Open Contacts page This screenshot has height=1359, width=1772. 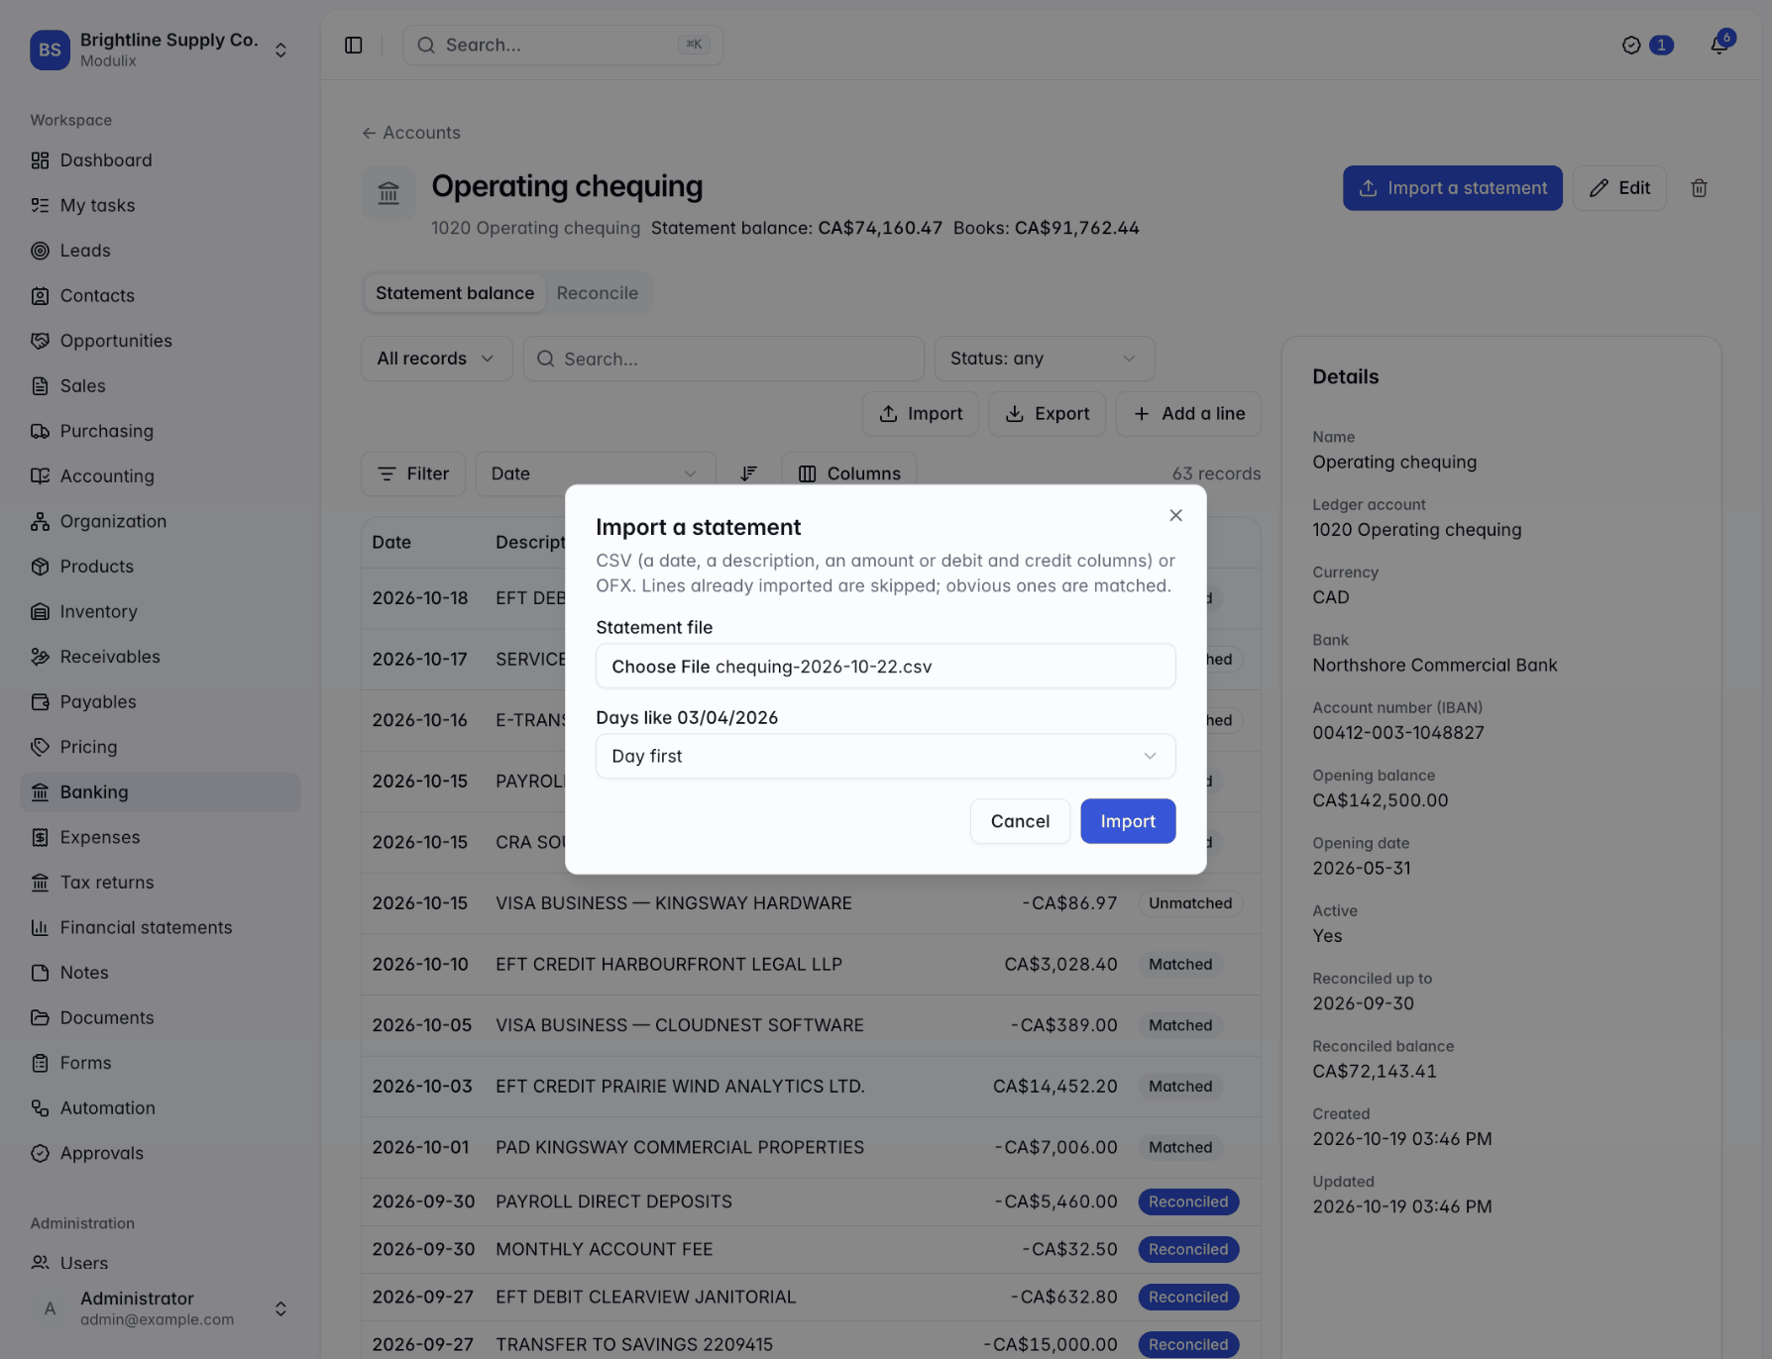[x=161, y=295]
